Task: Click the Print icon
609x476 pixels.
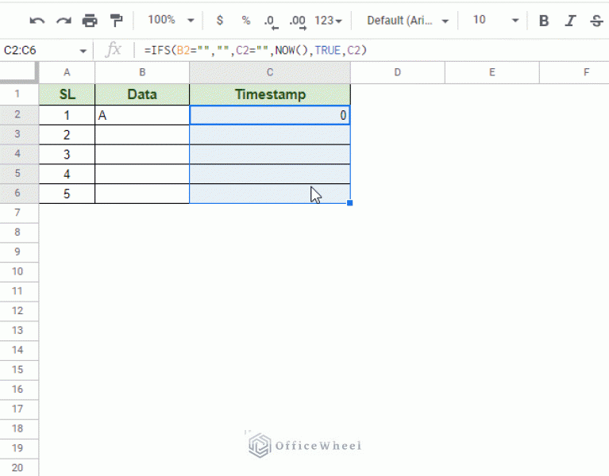Action: click(x=90, y=21)
